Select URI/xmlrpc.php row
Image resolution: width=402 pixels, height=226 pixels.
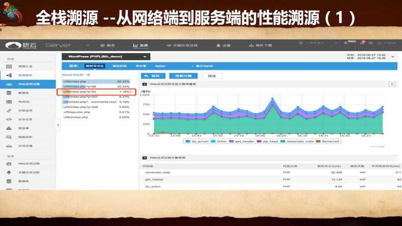click(x=96, y=117)
